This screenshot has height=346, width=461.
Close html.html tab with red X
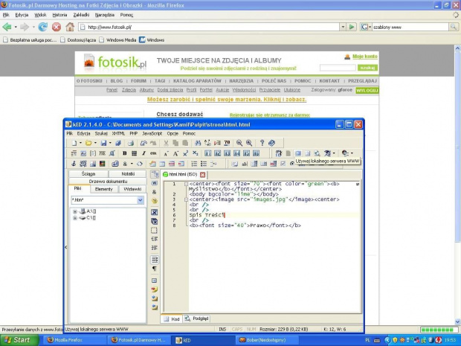(x=202, y=175)
